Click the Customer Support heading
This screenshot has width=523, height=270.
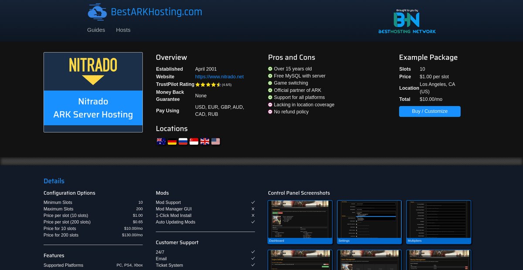[177, 243]
